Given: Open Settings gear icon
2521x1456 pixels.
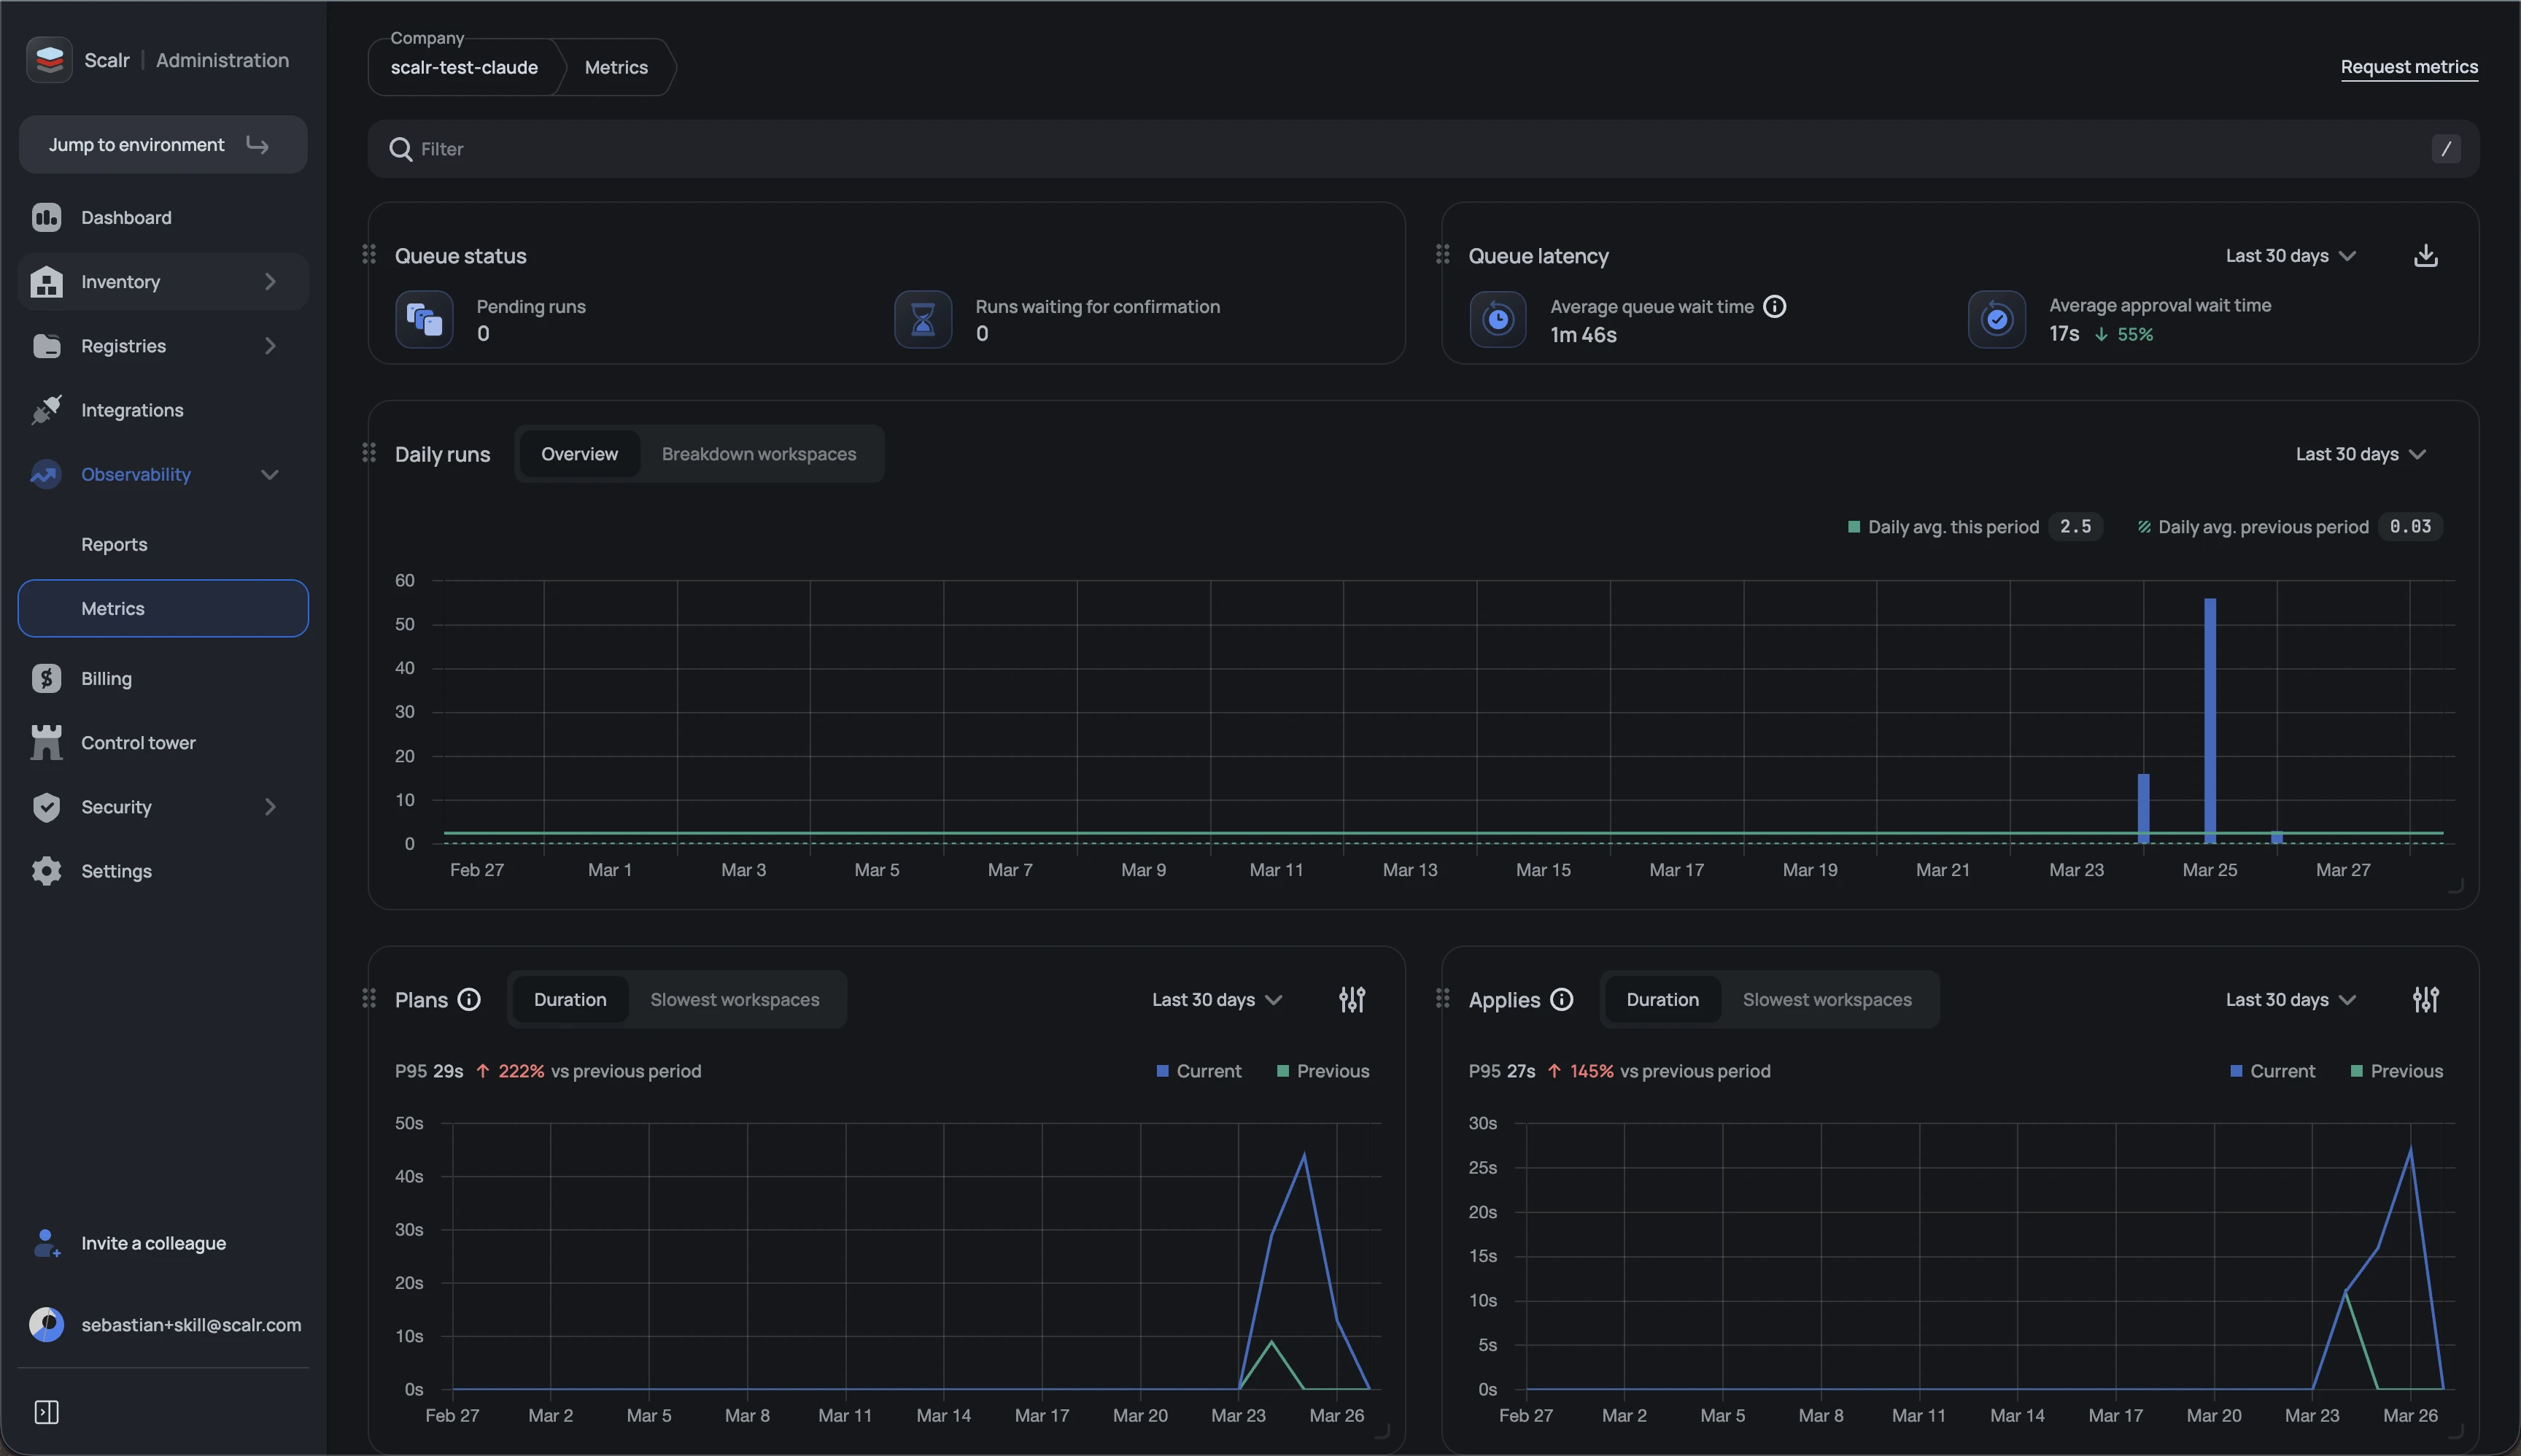Looking at the screenshot, I should click(46, 871).
